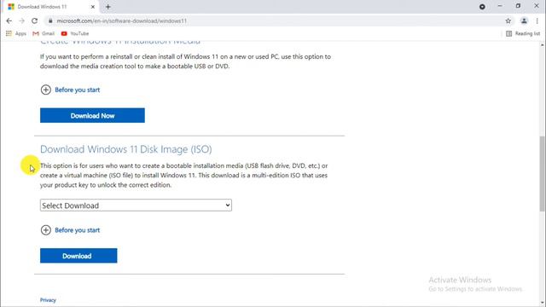Open the Gmail bookmark
Image resolution: width=546 pixels, height=307 pixels.
click(44, 33)
